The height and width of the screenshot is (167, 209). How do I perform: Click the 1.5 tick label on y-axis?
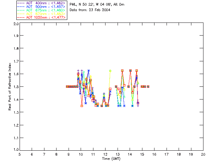(x=15, y=87)
